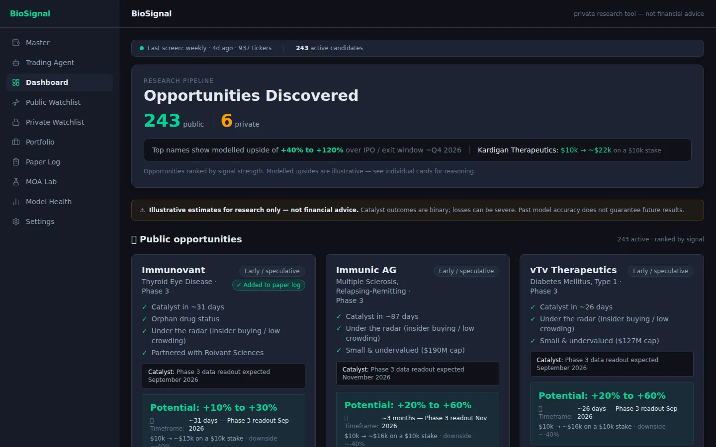
Task: Go to Trading Agent
Action: click(x=59, y=63)
